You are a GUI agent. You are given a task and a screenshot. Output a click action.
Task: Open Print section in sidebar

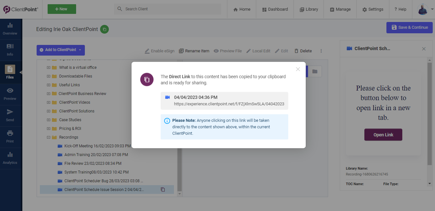pos(10,137)
